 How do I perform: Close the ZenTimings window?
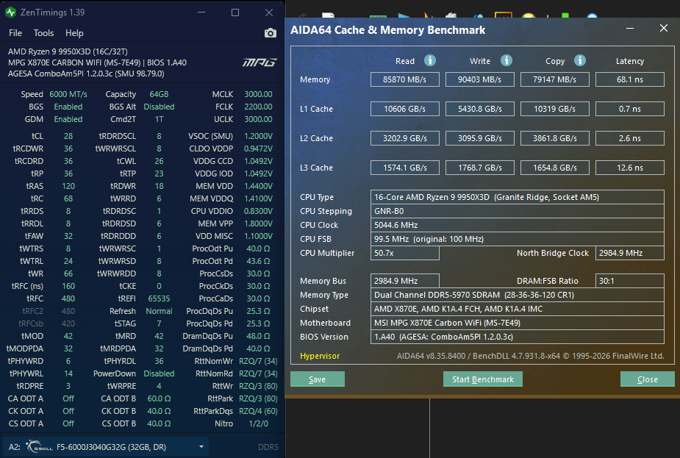point(269,12)
